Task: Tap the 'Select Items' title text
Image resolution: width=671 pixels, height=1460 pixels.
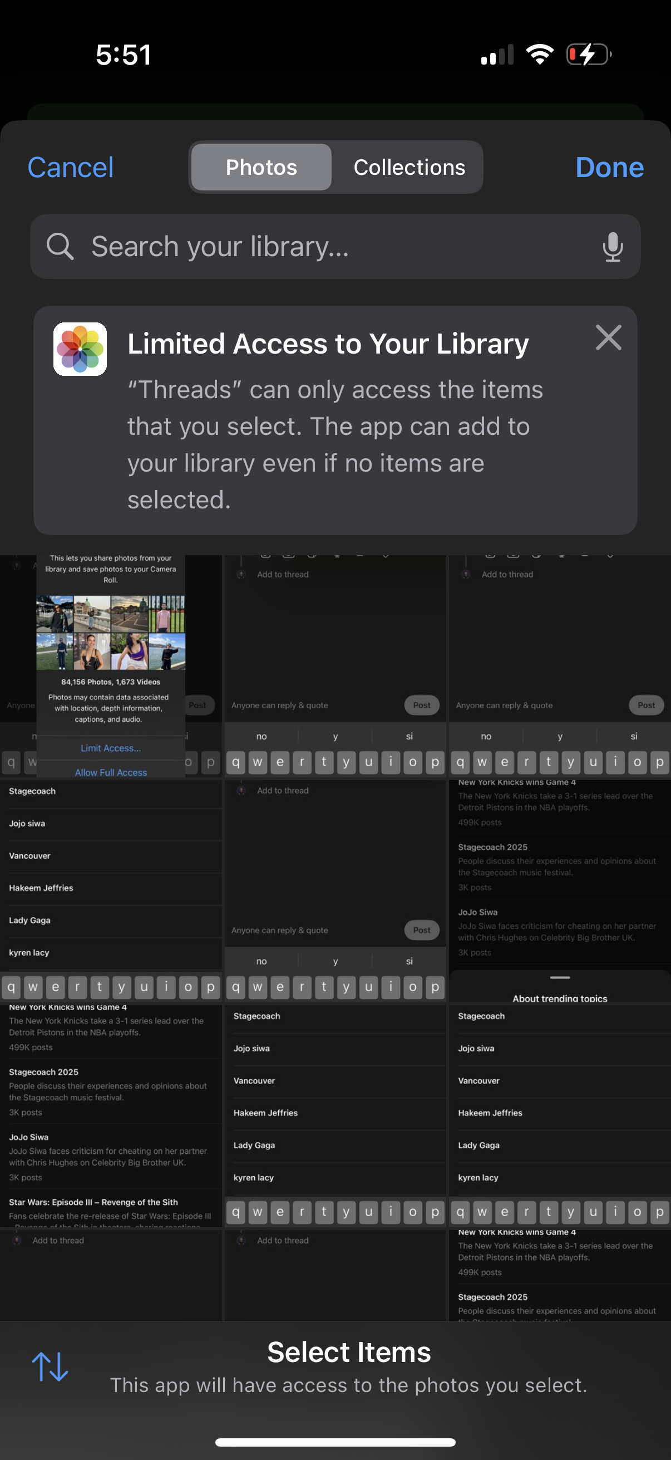Action: point(349,1352)
